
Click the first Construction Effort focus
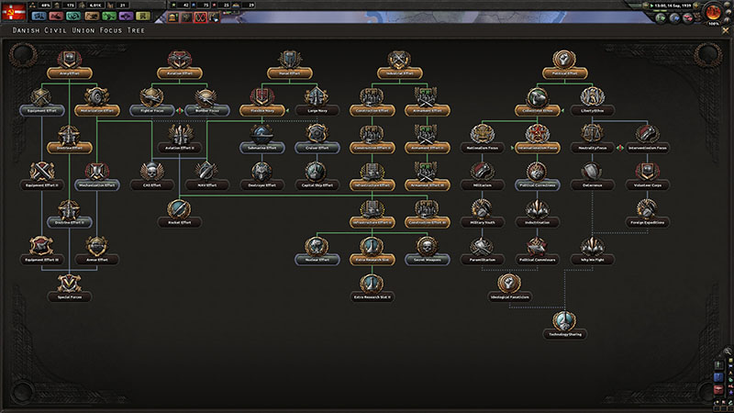[373, 103]
